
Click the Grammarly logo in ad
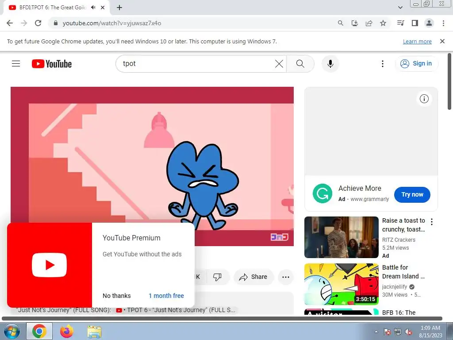[322, 193]
